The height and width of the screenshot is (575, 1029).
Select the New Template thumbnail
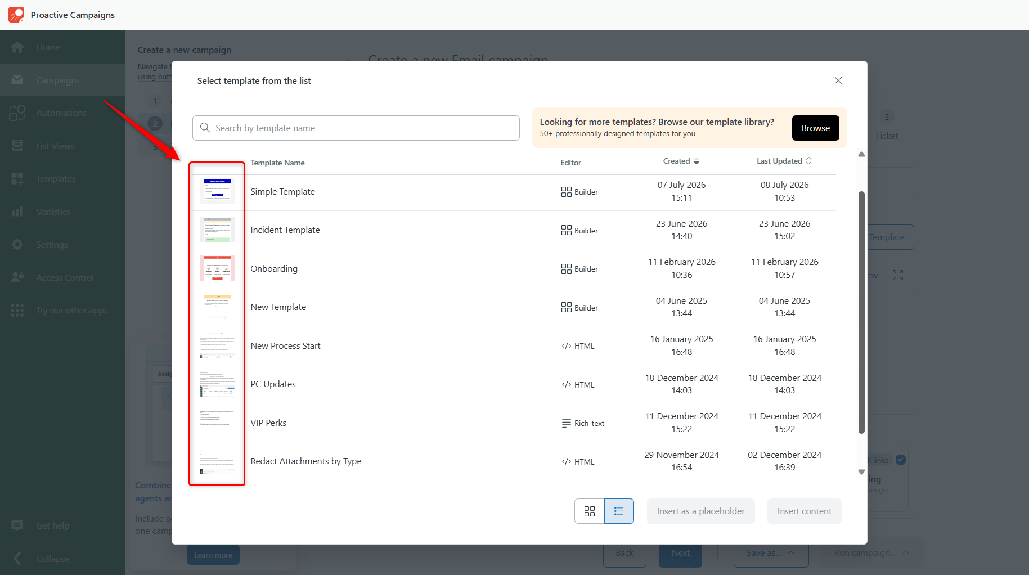click(218, 307)
